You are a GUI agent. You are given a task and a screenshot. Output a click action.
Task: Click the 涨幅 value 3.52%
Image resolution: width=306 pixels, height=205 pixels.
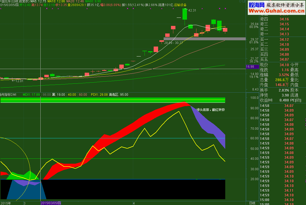click(284, 75)
